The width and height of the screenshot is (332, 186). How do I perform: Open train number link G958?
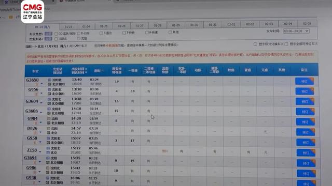[32, 138]
